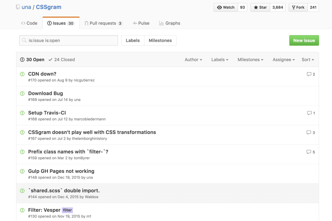Show the 24 Closed issues

point(61,59)
